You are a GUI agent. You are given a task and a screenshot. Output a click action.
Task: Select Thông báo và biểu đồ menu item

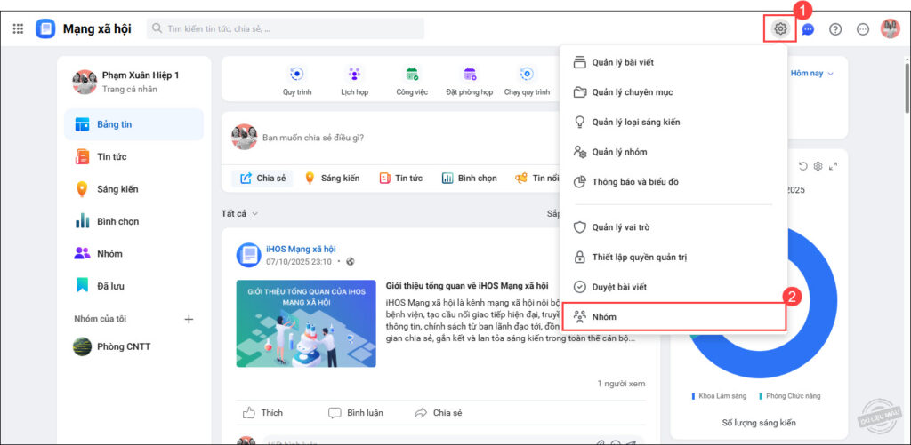coord(673,181)
